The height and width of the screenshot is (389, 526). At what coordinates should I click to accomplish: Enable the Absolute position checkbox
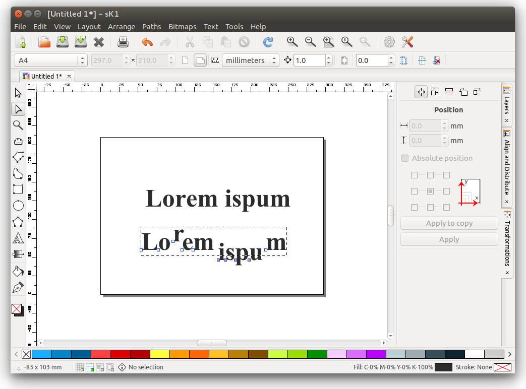tap(405, 158)
